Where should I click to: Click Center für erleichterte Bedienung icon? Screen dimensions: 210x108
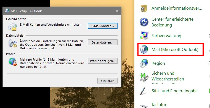(x=144, y=22)
